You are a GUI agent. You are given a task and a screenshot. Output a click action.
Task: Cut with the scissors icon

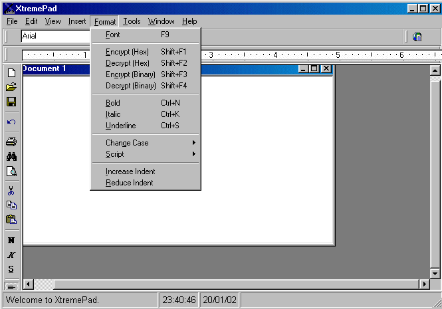tap(11, 191)
